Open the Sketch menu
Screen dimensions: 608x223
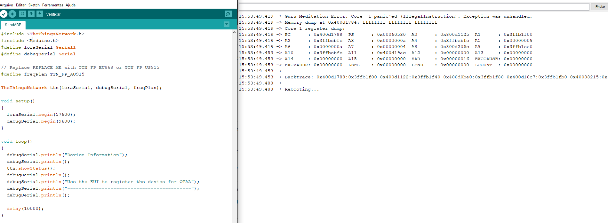34,5
